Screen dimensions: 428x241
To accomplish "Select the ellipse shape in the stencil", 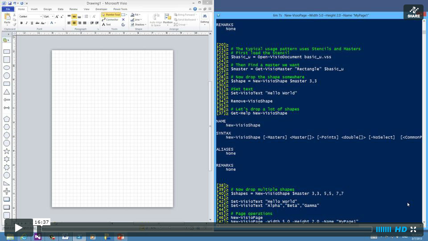I will pos(7,67).
